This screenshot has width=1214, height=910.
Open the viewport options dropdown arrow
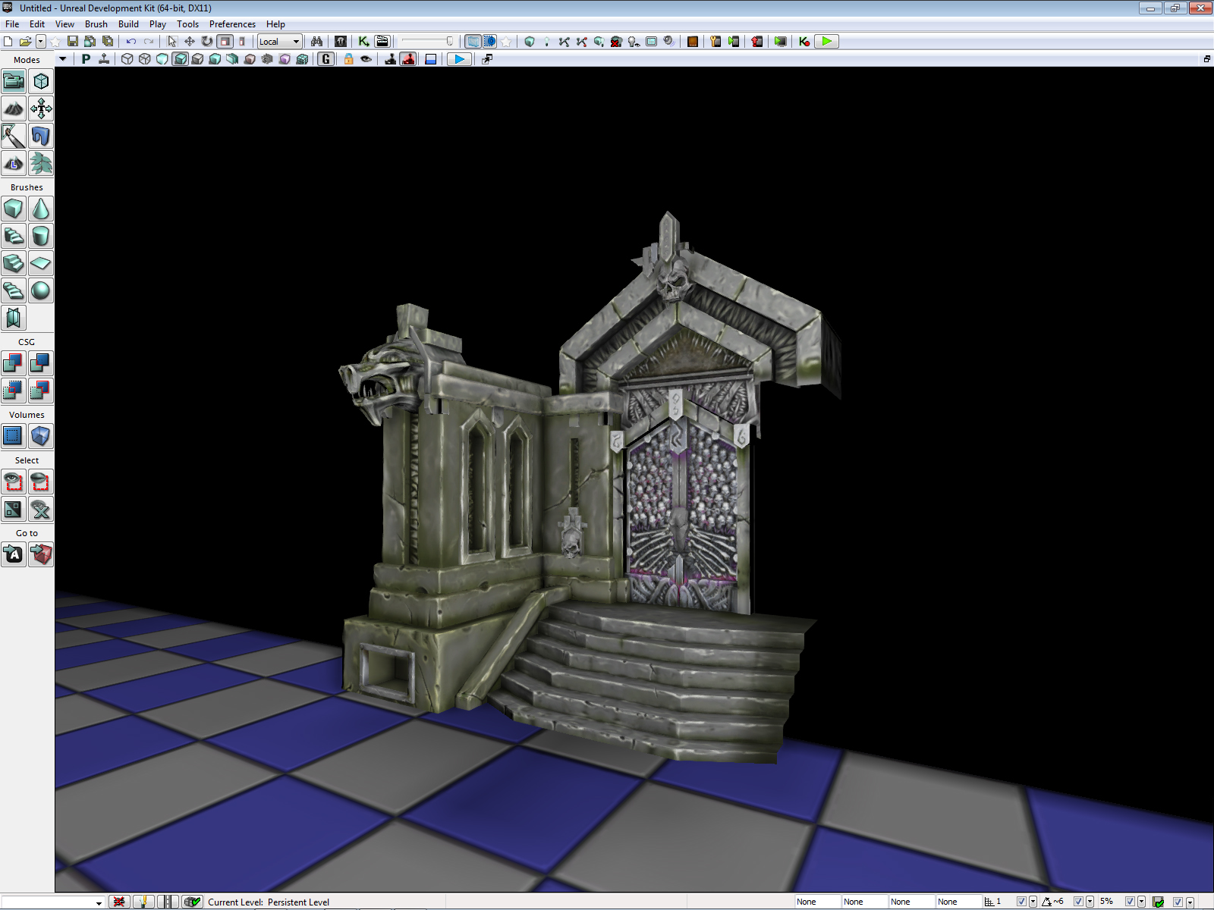63,59
